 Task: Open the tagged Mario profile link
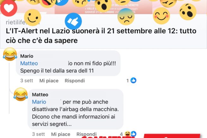coord(39,102)
